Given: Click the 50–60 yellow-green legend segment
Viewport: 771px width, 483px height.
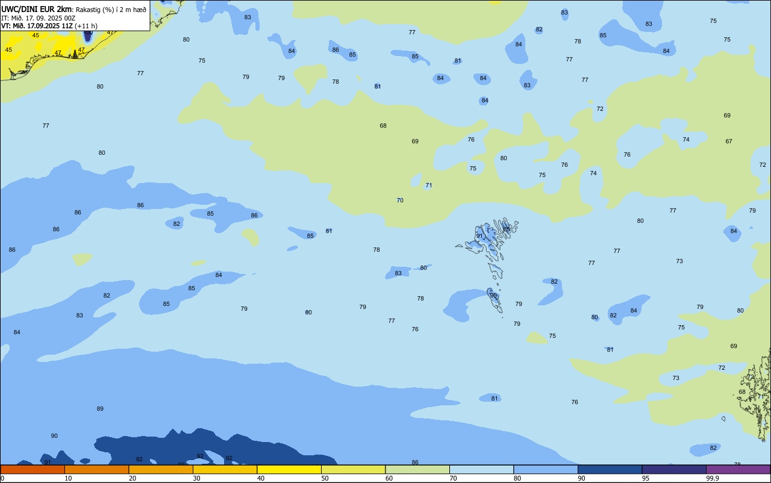Looking at the screenshot, I should pyautogui.click(x=353, y=469).
